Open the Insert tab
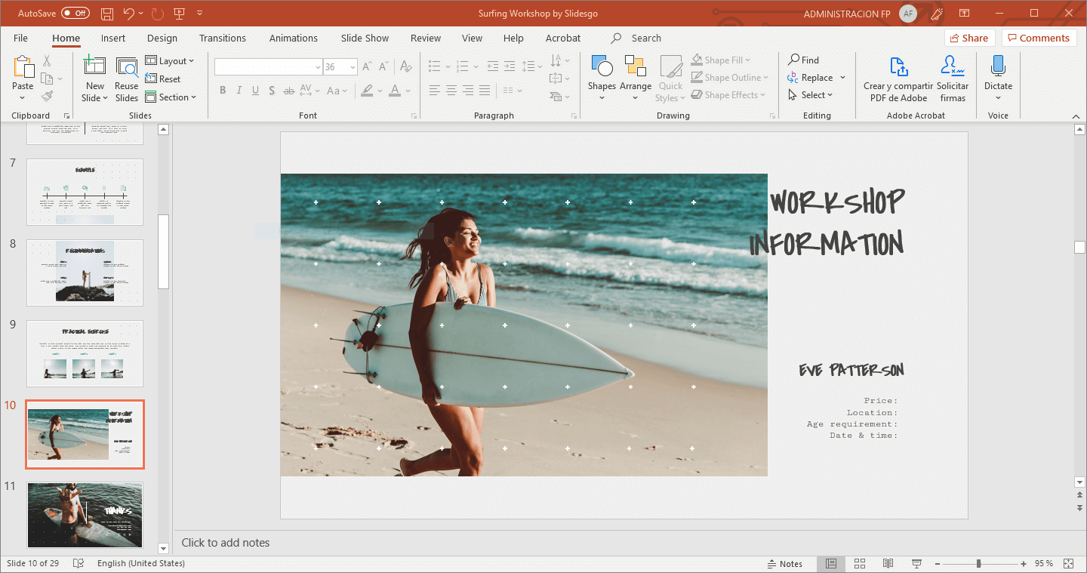 113,38
